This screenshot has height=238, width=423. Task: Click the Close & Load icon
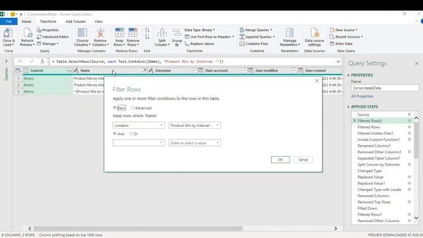tap(8, 33)
